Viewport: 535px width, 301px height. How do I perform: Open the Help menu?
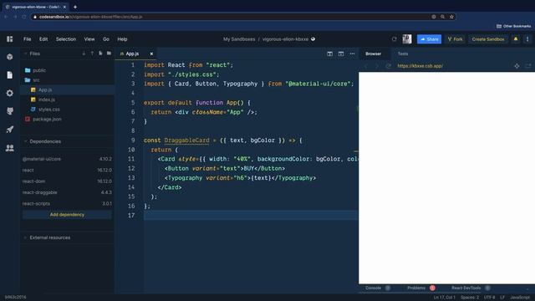[122, 39]
